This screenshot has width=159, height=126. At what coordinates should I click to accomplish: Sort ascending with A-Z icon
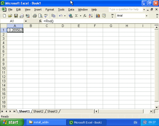click(x=91, y=16)
